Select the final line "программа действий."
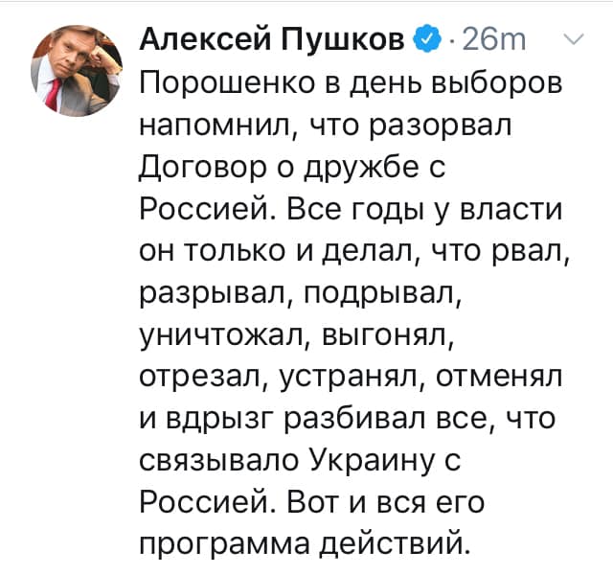This screenshot has width=613, height=575. (305, 545)
